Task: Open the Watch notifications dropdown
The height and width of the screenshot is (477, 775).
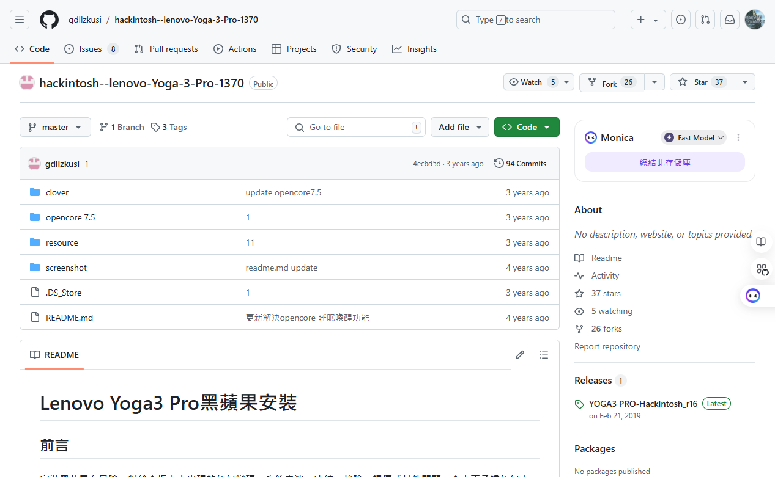Action: [x=539, y=82]
